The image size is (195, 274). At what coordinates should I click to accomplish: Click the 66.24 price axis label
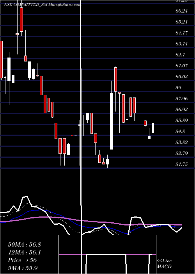pos(182,11)
